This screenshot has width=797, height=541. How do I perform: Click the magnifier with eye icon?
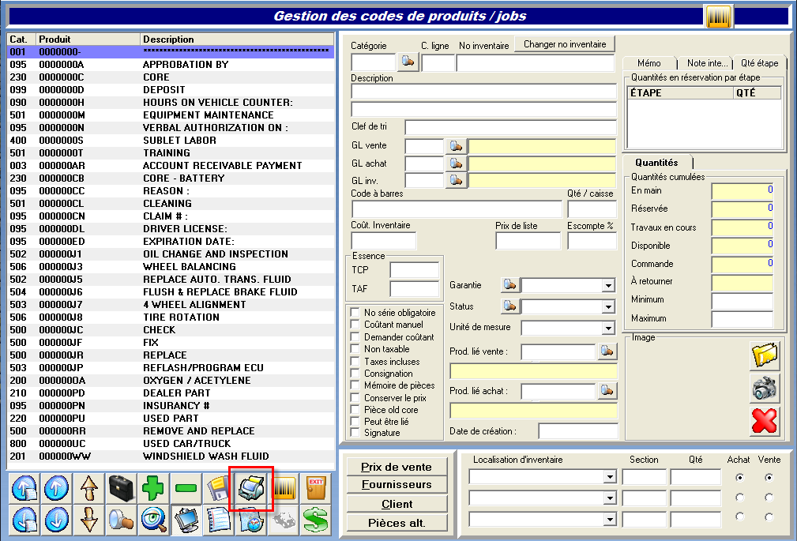(153, 520)
